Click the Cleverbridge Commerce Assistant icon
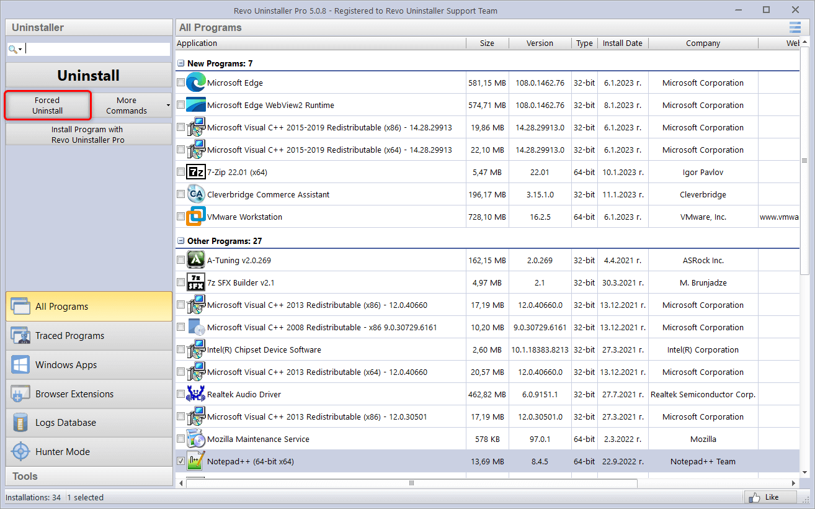This screenshot has height=509, width=815. [x=196, y=194]
